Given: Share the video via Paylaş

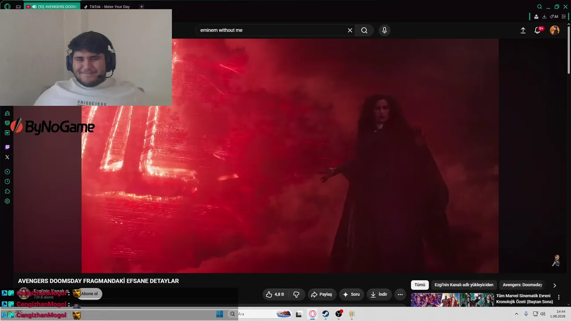Looking at the screenshot, I should pyautogui.click(x=322, y=294).
